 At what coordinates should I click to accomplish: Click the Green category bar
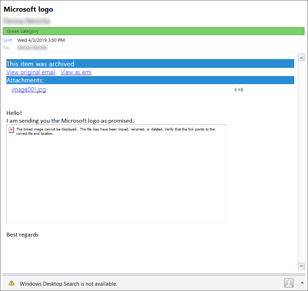pos(153,31)
